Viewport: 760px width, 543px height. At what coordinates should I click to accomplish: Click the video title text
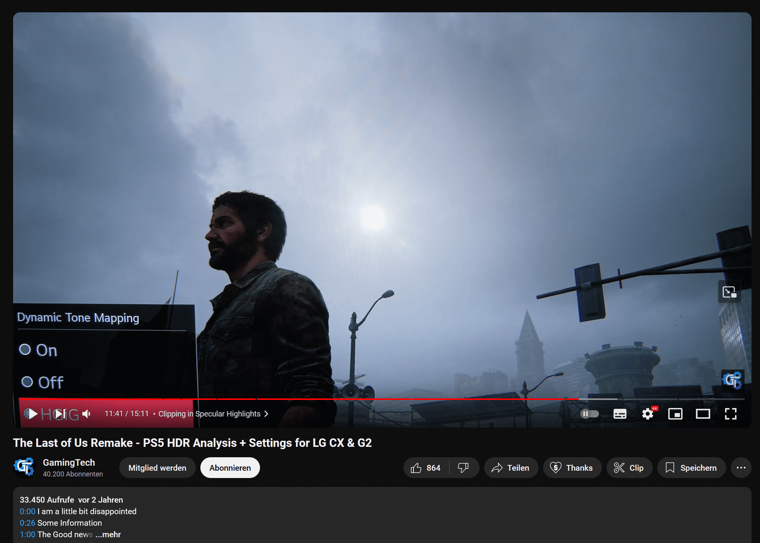point(192,443)
